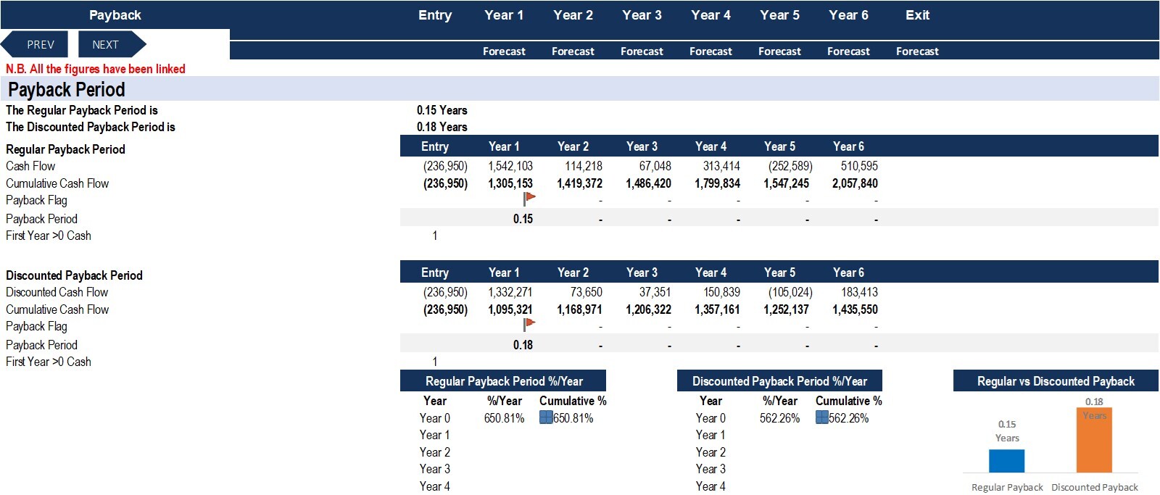
Task: Select cumulative cash flow 1,305,153
Action: (x=510, y=183)
